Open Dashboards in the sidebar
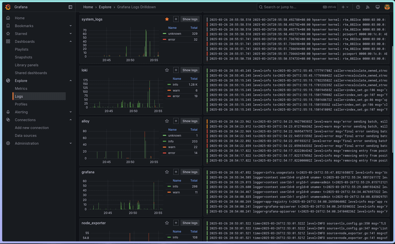This screenshot has width=395, height=244. pyautogui.click(x=25, y=42)
